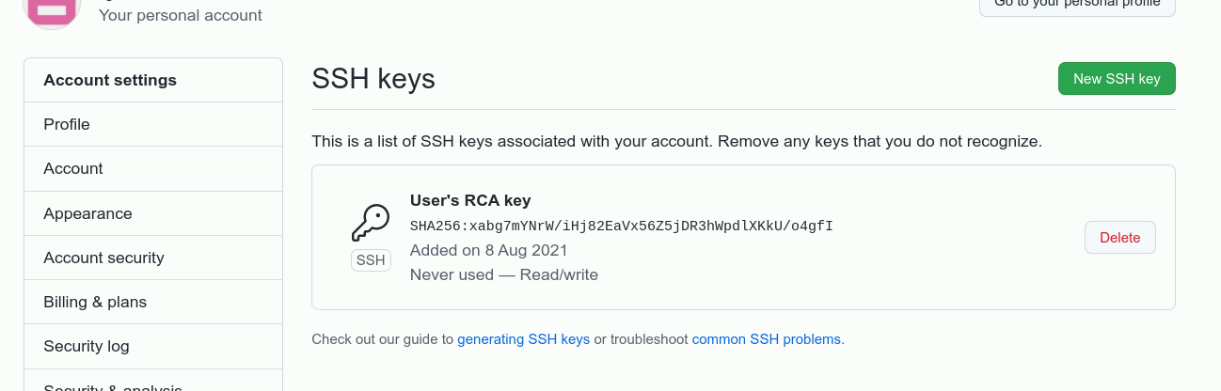Select Appearance in the sidebar
The height and width of the screenshot is (391, 1221).
point(153,213)
